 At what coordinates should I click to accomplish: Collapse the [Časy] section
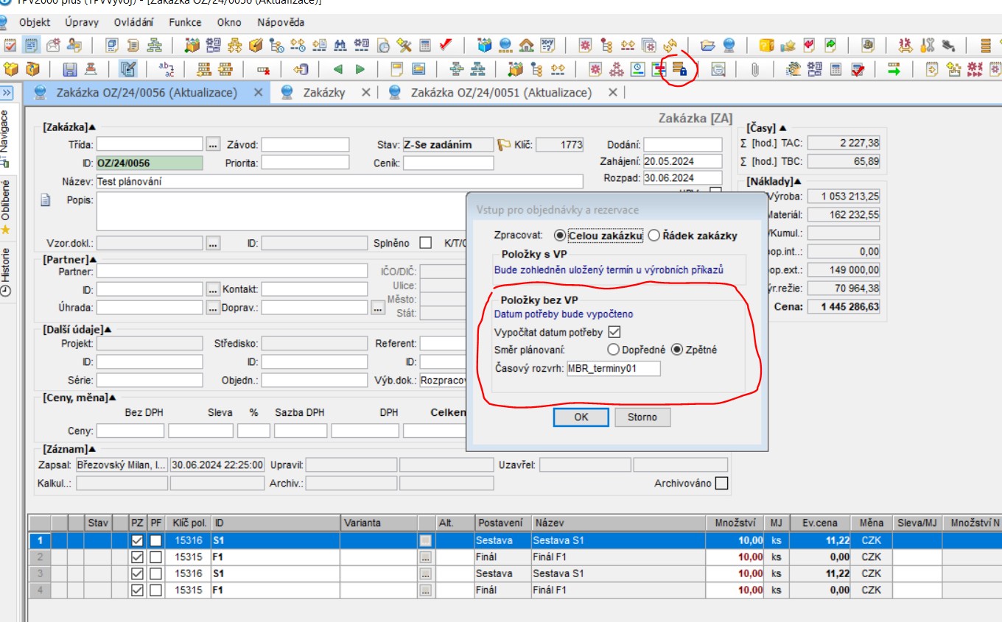pos(782,127)
